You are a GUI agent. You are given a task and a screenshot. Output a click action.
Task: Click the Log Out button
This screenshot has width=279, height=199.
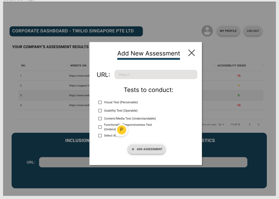[x=253, y=31]
